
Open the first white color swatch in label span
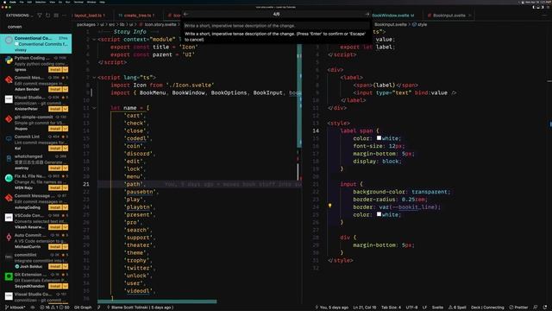pos(379,138)
